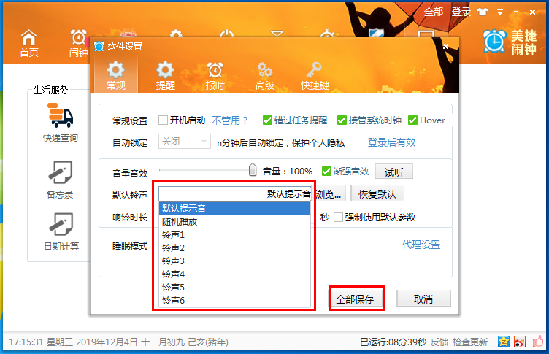This screenshot has width=549, height=354.
Task: Click the 默认铃声 combo box field
Action: tap(235, 194)
